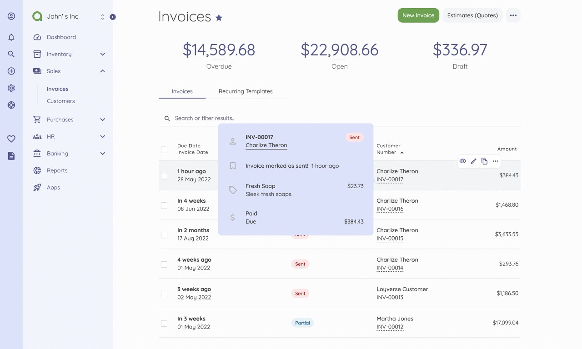Click the search magnifier in left rail

(x=11, y=54)
